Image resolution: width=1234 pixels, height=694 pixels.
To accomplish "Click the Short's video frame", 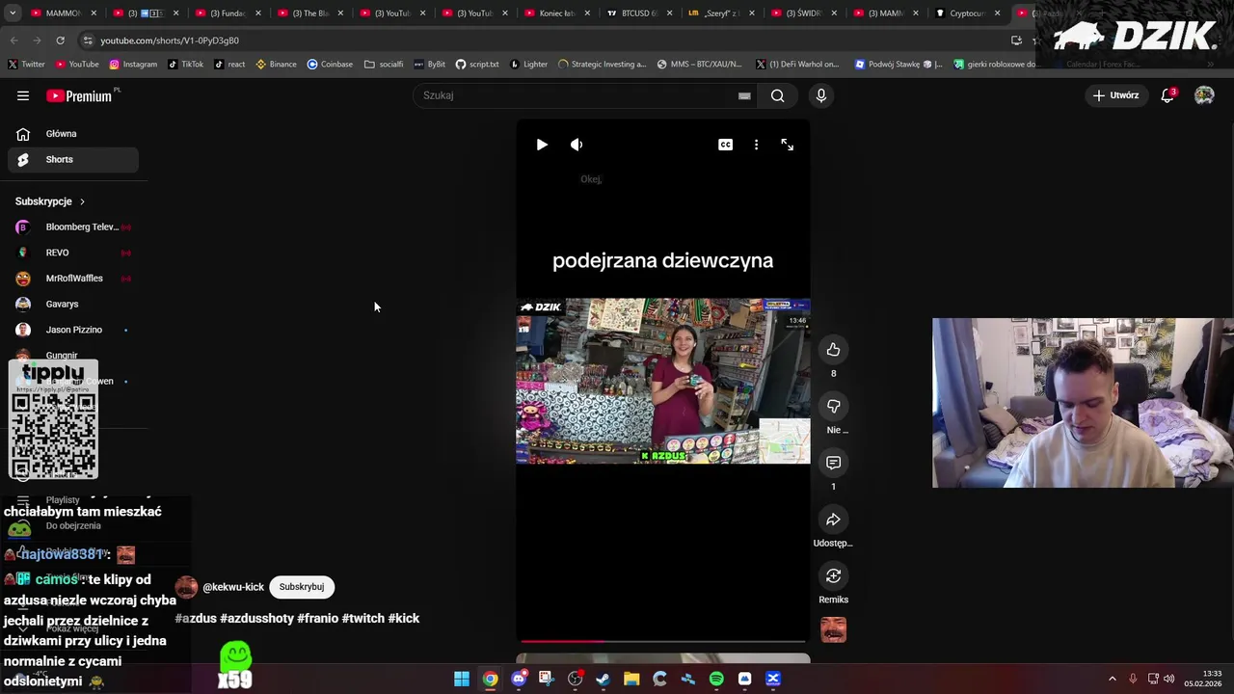I will pos(663,382).
